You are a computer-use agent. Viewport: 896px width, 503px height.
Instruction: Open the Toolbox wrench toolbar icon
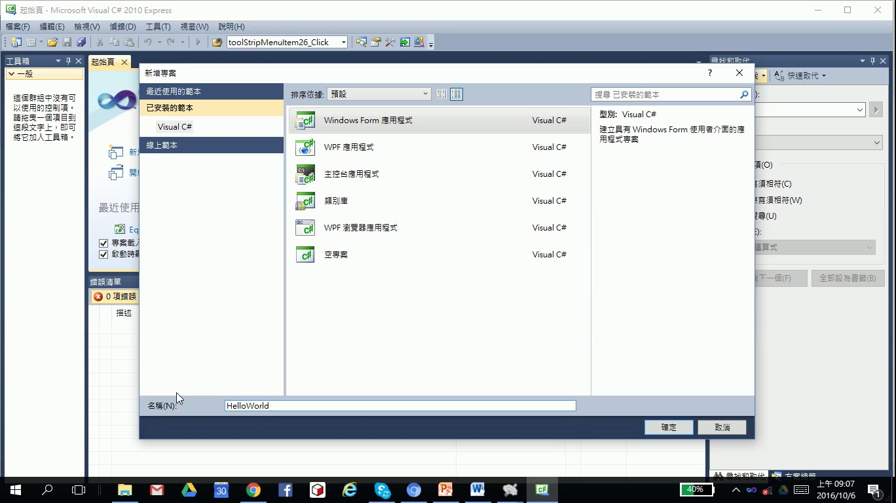tap(390, 42)
